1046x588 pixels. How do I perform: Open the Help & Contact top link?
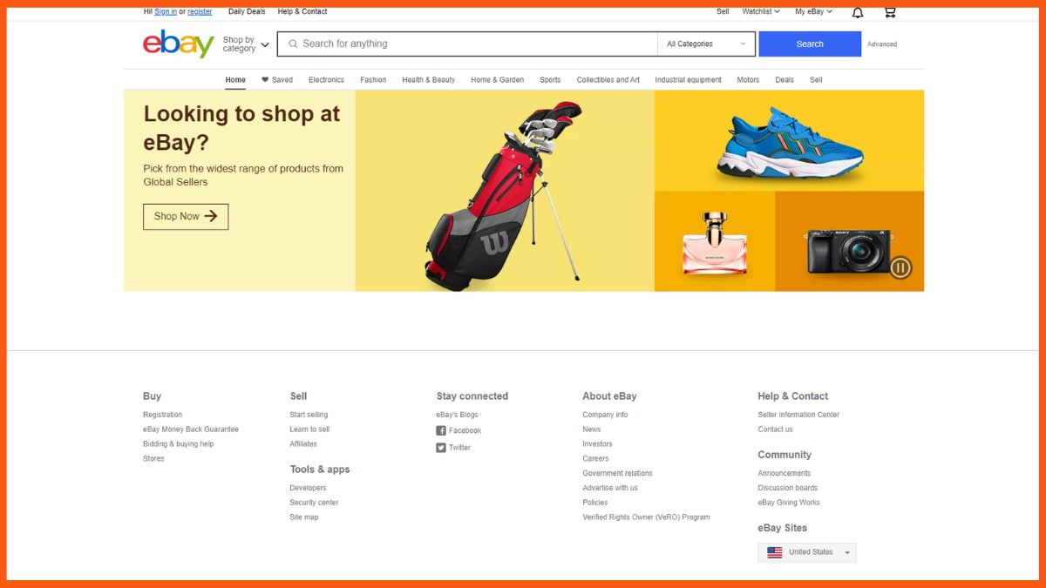[302, 11]
